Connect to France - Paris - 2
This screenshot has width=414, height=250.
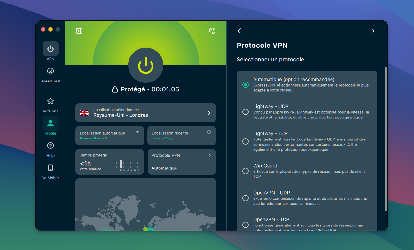point(110,136)
